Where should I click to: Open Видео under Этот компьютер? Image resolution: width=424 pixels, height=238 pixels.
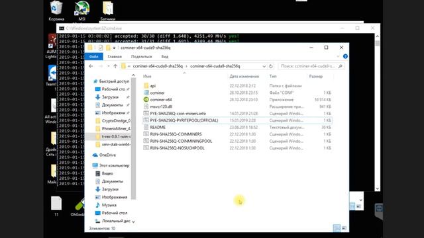pyautogui.click(x=107, y=173)
